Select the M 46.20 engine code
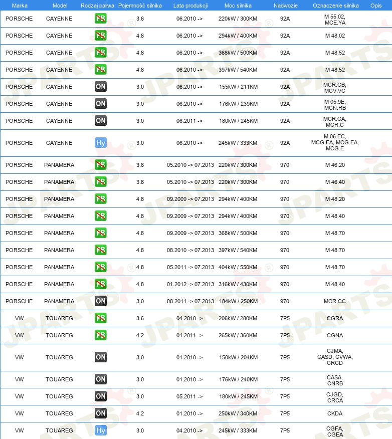 (335, 165)
